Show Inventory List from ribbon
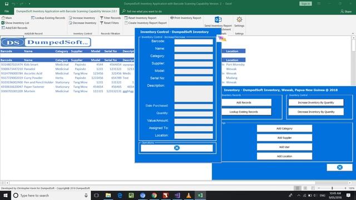The height and width of the screenshot is (200, 356). click(15, 23)
